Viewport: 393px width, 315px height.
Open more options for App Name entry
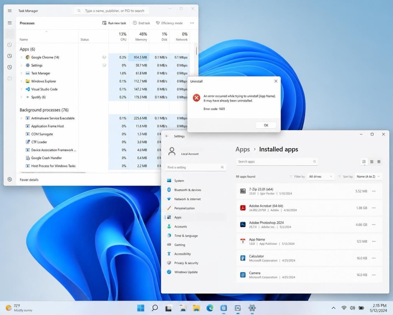(x=374, y=241)
